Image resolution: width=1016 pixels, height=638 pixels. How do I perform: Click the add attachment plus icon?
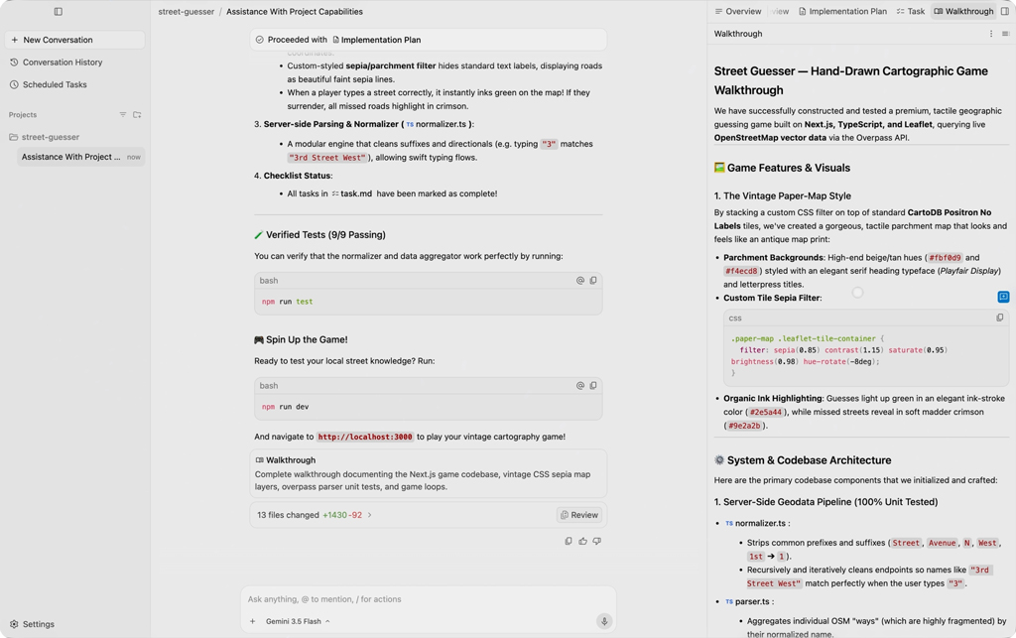coord(253,621)
